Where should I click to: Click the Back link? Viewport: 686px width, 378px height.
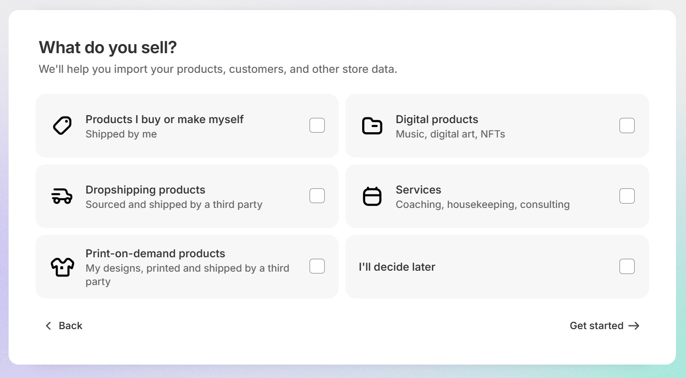70,326
